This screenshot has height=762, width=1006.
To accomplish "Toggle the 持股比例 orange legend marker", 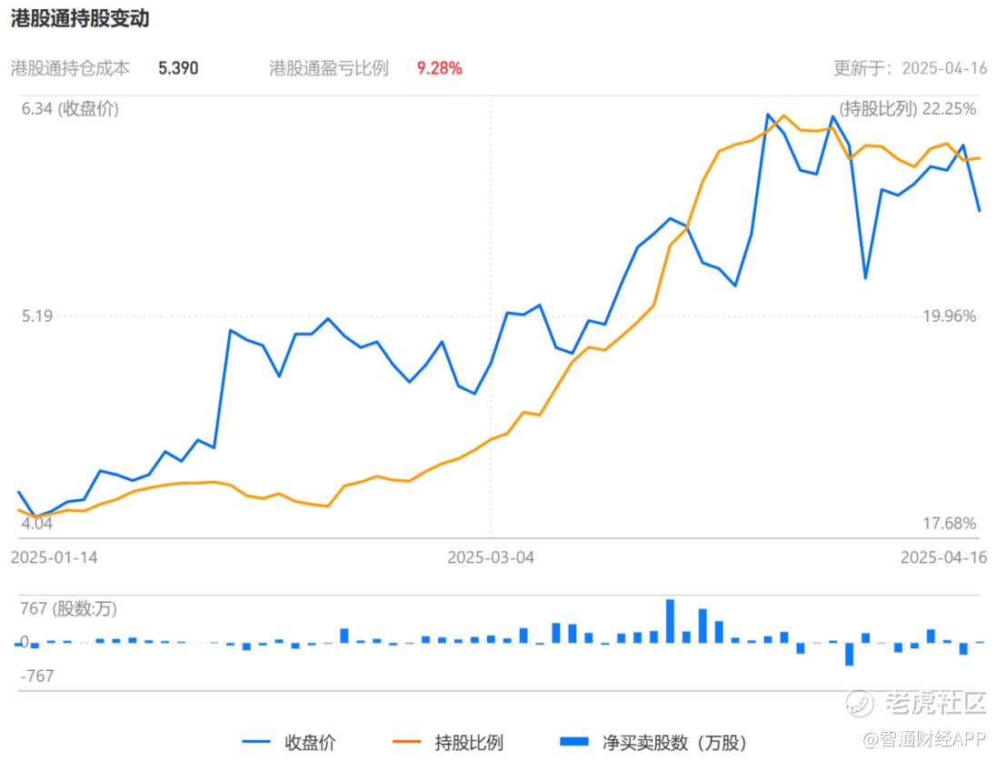I will click(407, 742).
